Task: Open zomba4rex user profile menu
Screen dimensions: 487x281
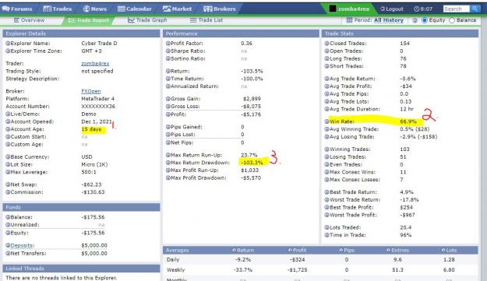Action: (349, 9)
